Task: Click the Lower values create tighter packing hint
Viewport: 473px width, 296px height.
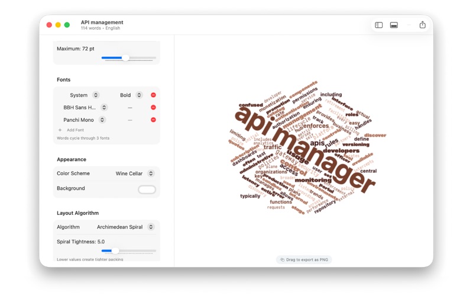Action: (x=90, y=259)
